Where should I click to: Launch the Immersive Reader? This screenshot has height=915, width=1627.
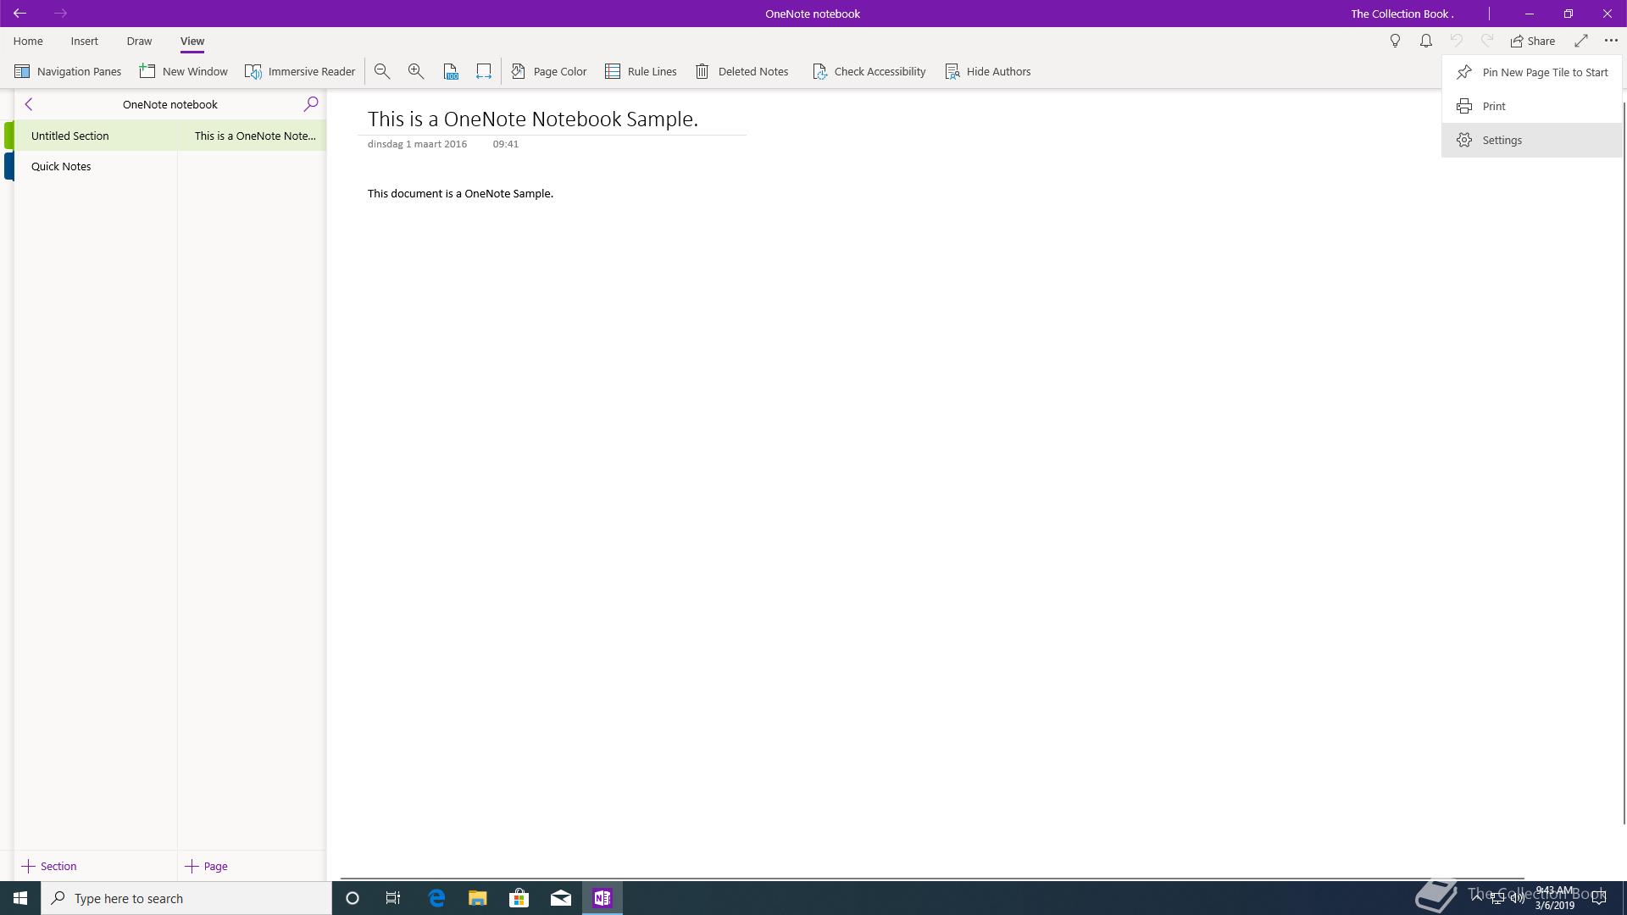300,71
